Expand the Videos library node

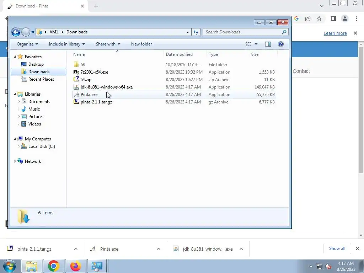tap(18, 124)
